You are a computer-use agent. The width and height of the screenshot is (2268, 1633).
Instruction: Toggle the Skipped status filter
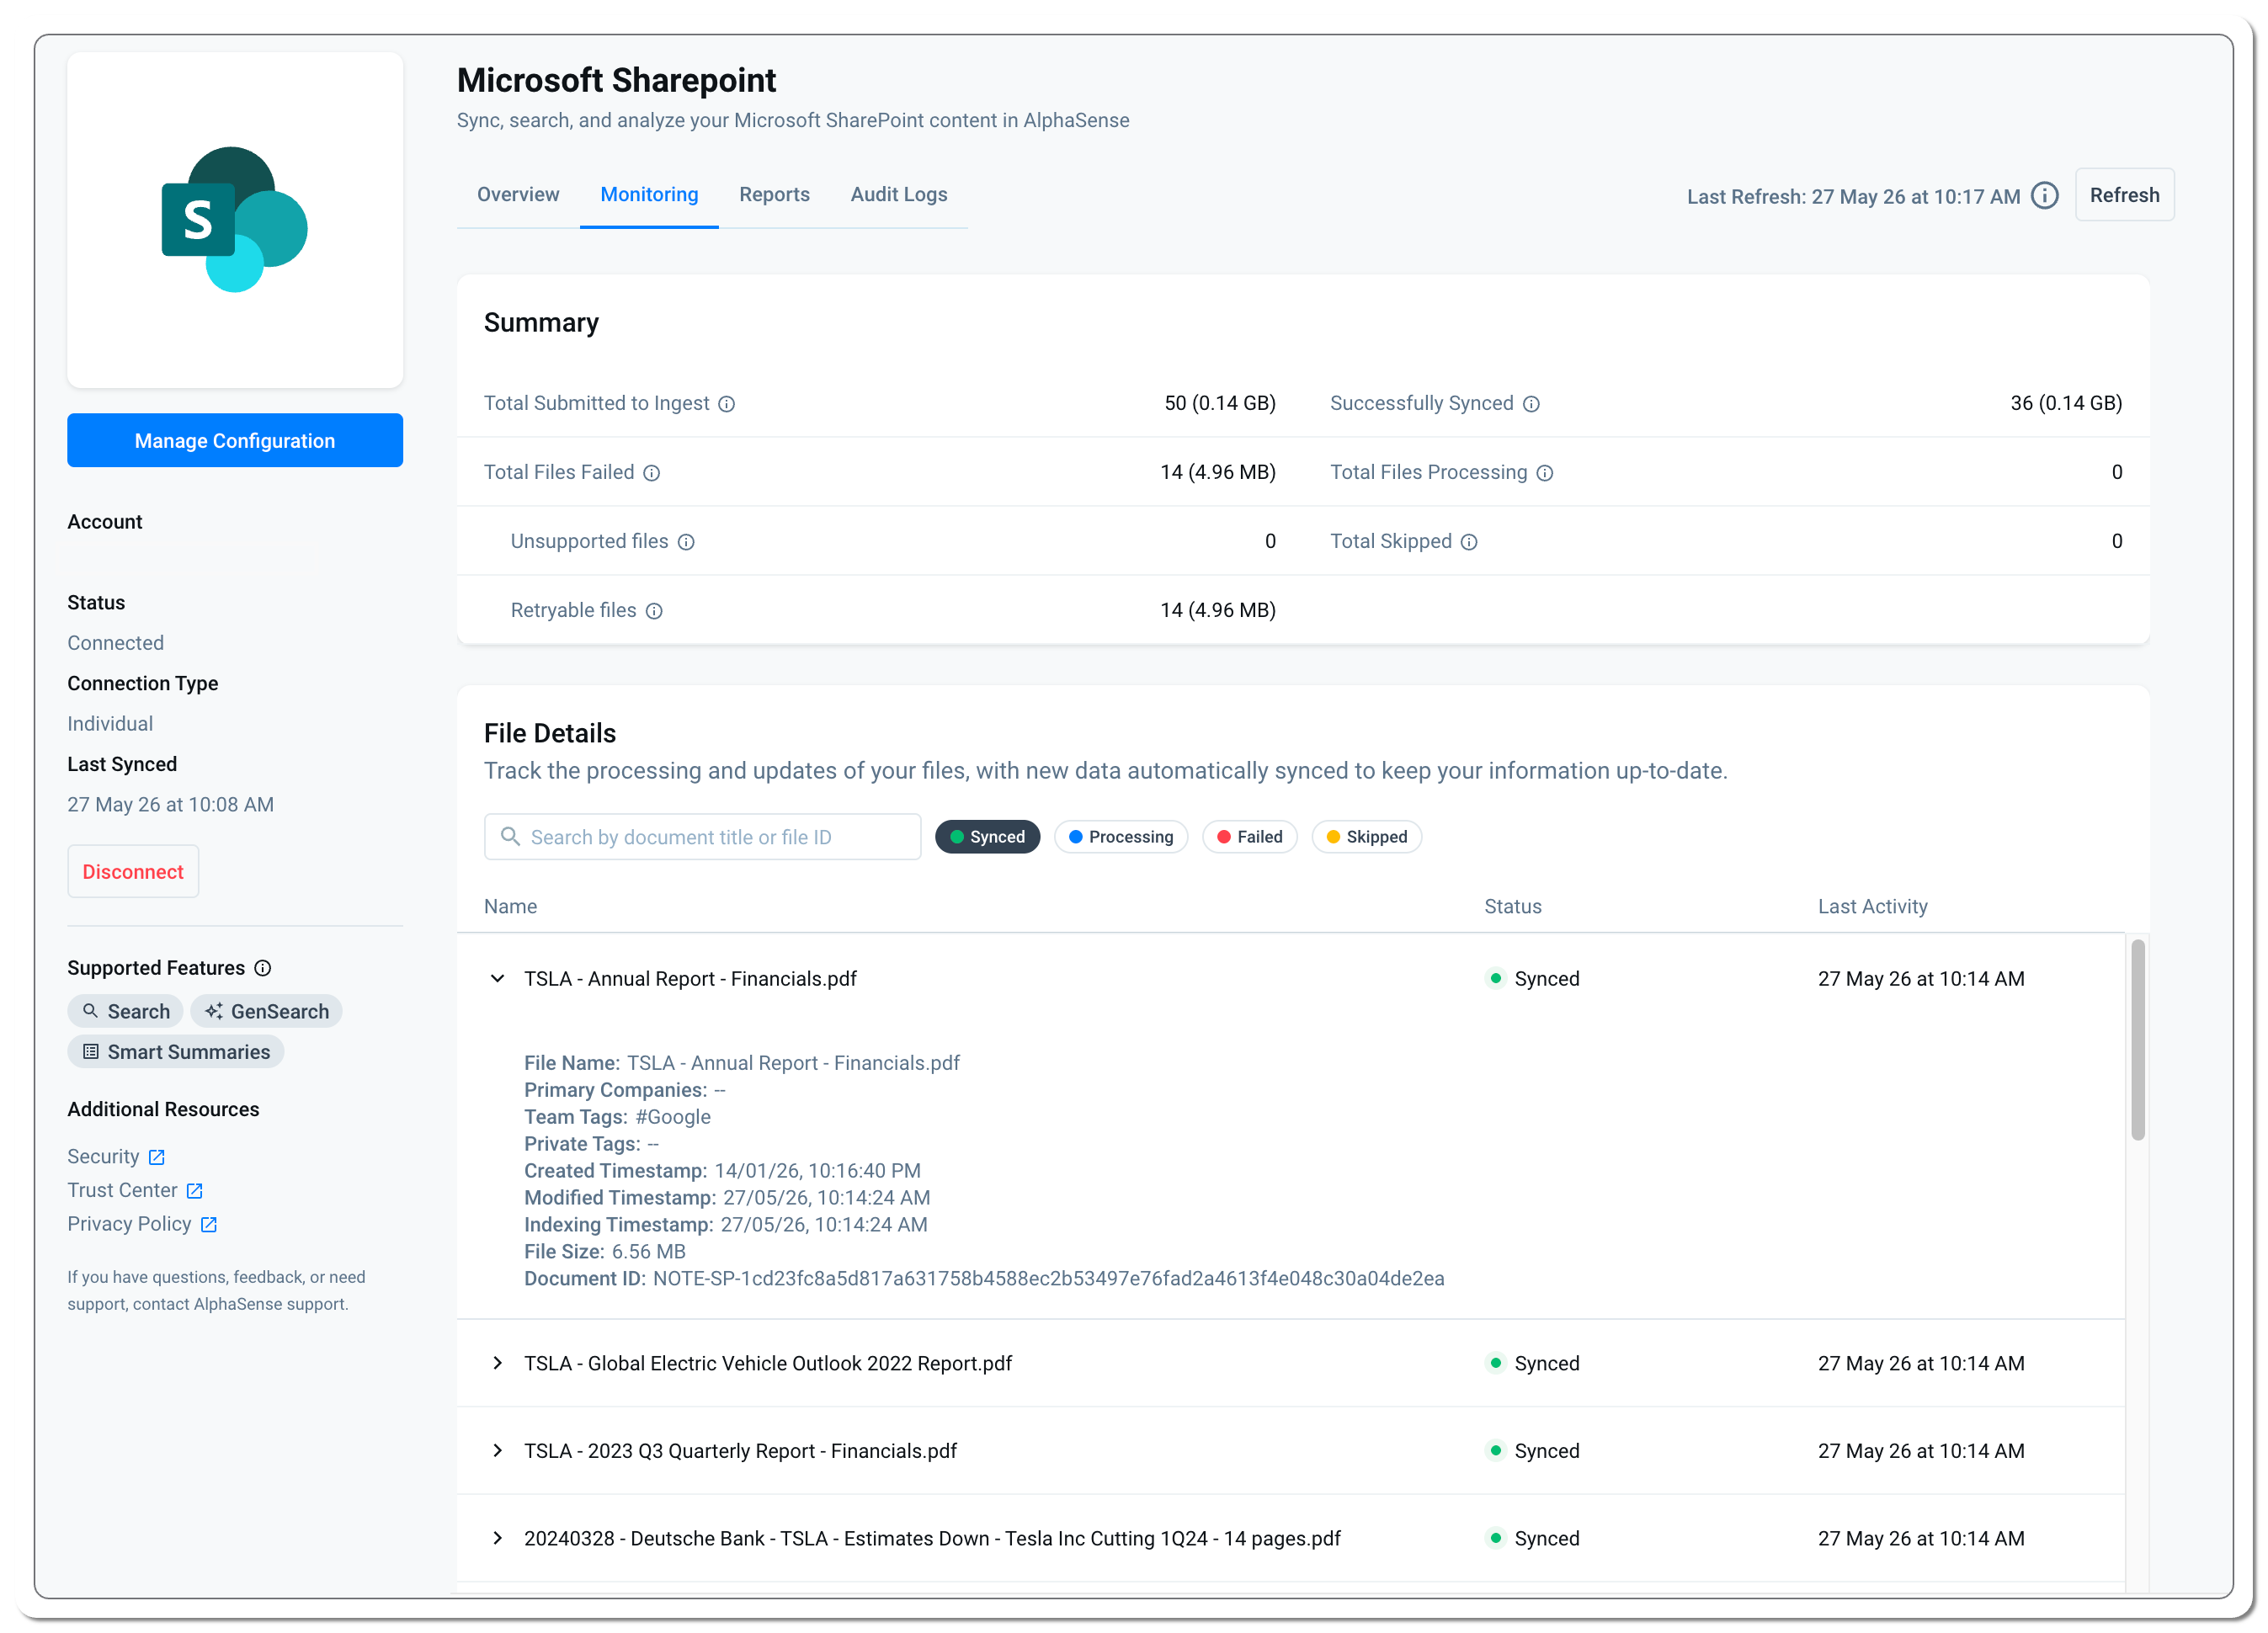click(1366, 837)
